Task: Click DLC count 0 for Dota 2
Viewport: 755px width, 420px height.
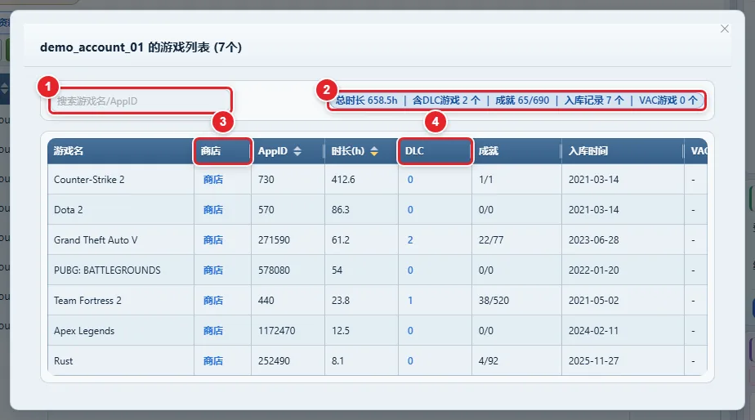Action: point(410,210)
